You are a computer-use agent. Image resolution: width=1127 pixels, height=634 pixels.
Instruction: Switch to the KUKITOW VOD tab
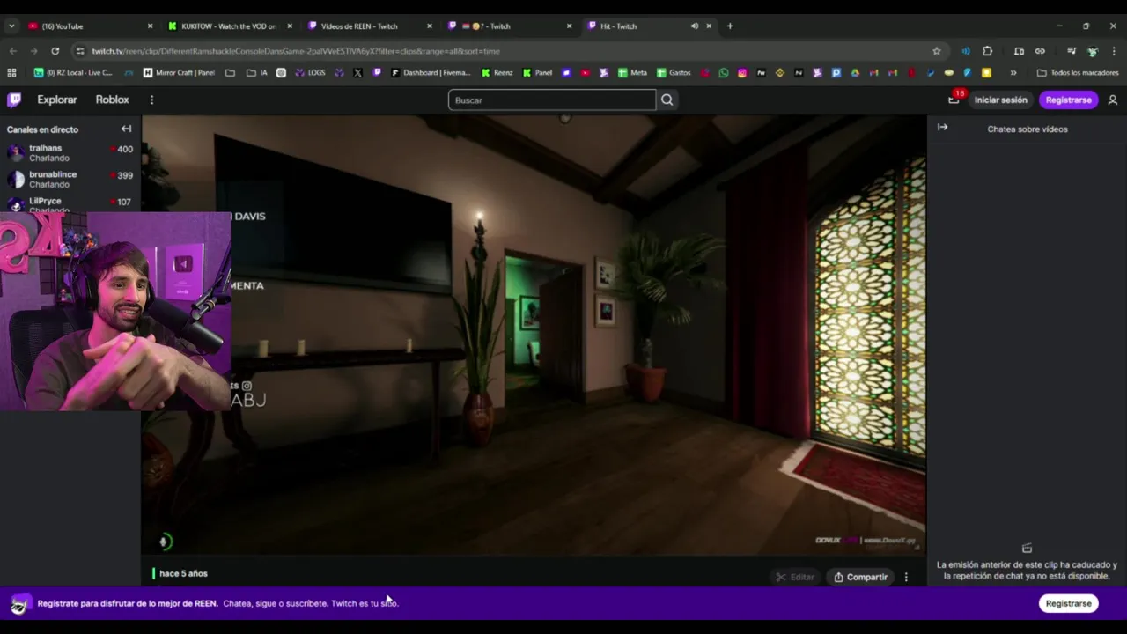229,26
